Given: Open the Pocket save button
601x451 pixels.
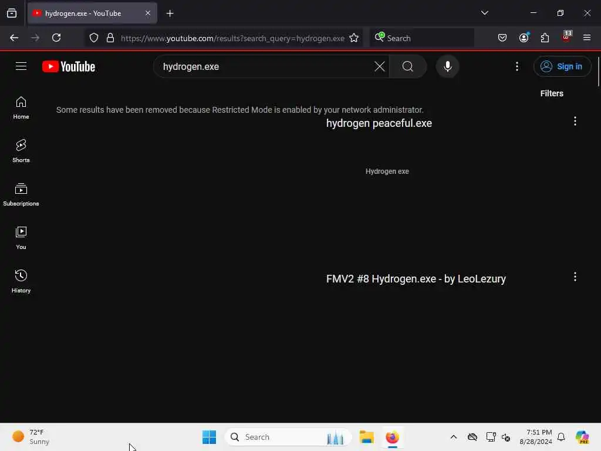Looking at the screenshot, I should point(502,38).
